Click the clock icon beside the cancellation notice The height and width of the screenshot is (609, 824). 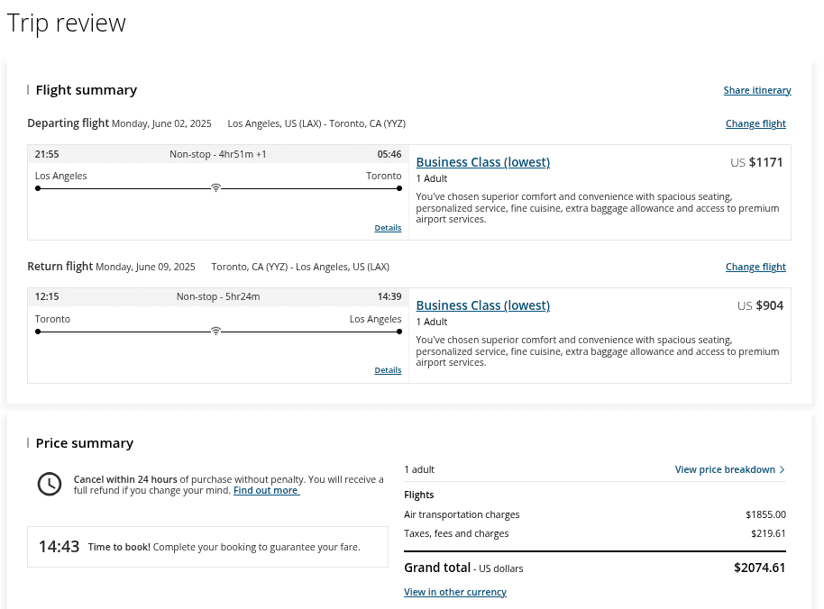coord(50,484)
